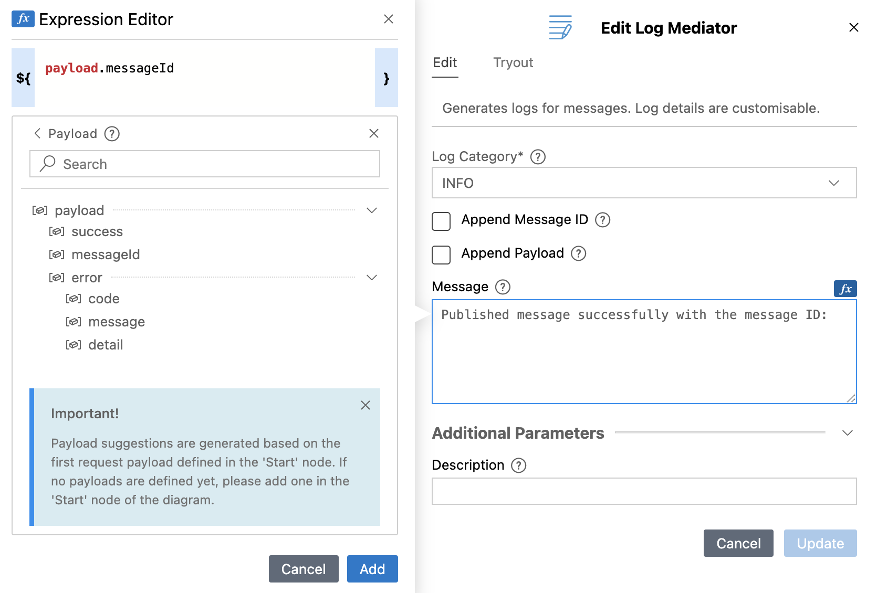
Task: Select the messageId payload field
Action: coord(106,255)
